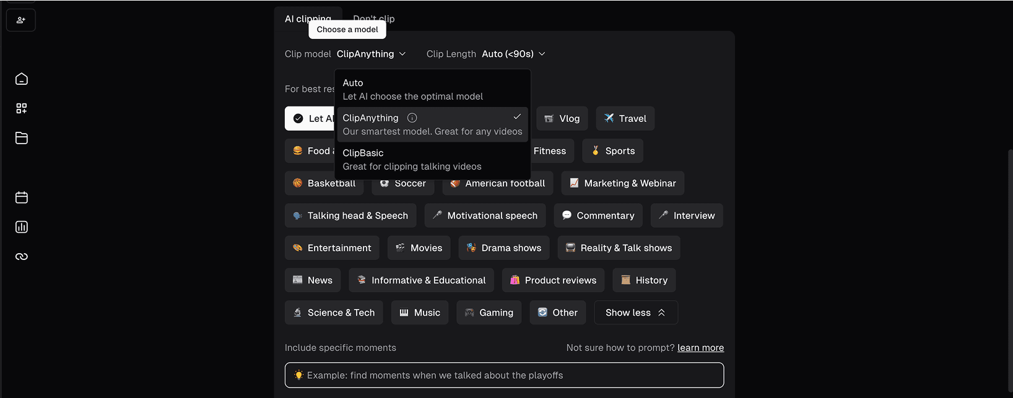Open the folder icon in sidebar
Image resolution: width=1013 pixels, height=398 pixels.
[22, 138]
